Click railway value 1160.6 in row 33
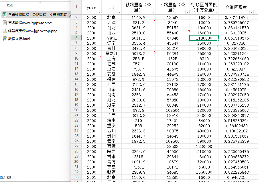258x182 pixels. point(138,177)
